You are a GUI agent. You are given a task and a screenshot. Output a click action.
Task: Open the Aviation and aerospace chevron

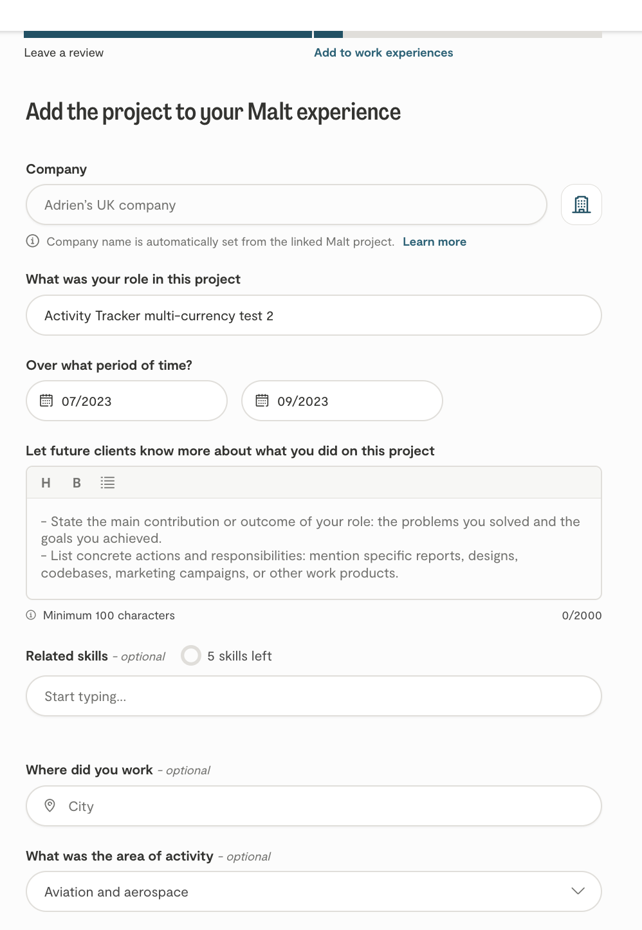pos(578,891)
